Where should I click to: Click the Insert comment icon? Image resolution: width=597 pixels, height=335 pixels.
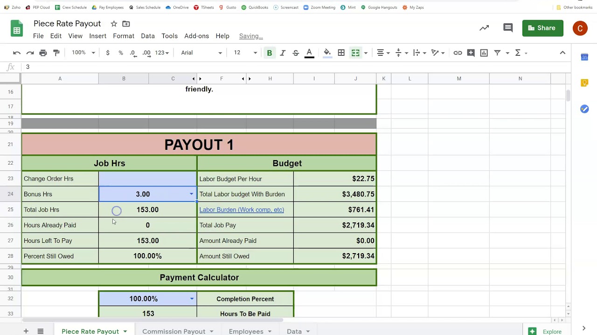471,53
